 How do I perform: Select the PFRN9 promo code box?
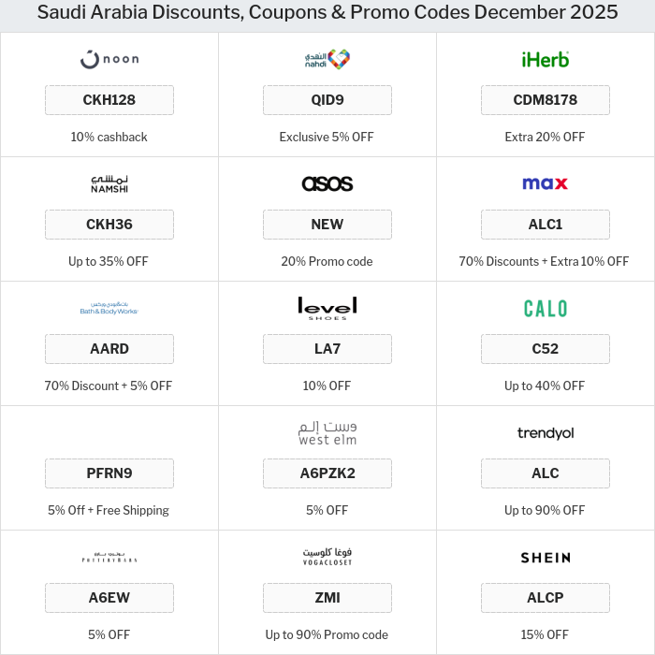pos(109,473)
